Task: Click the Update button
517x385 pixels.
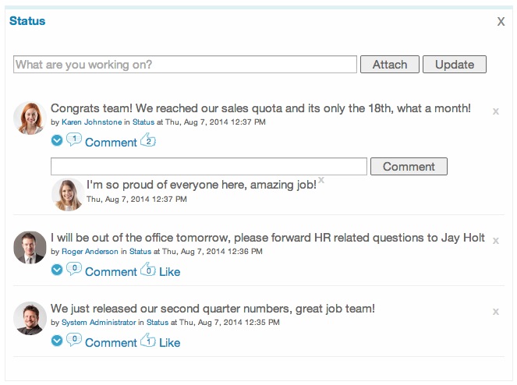Action: click(x=455, y=64)
